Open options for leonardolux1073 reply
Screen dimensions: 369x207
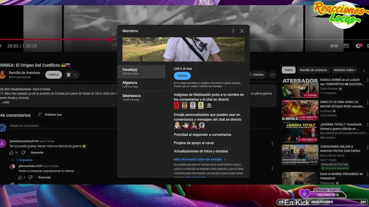pos(272,168)
